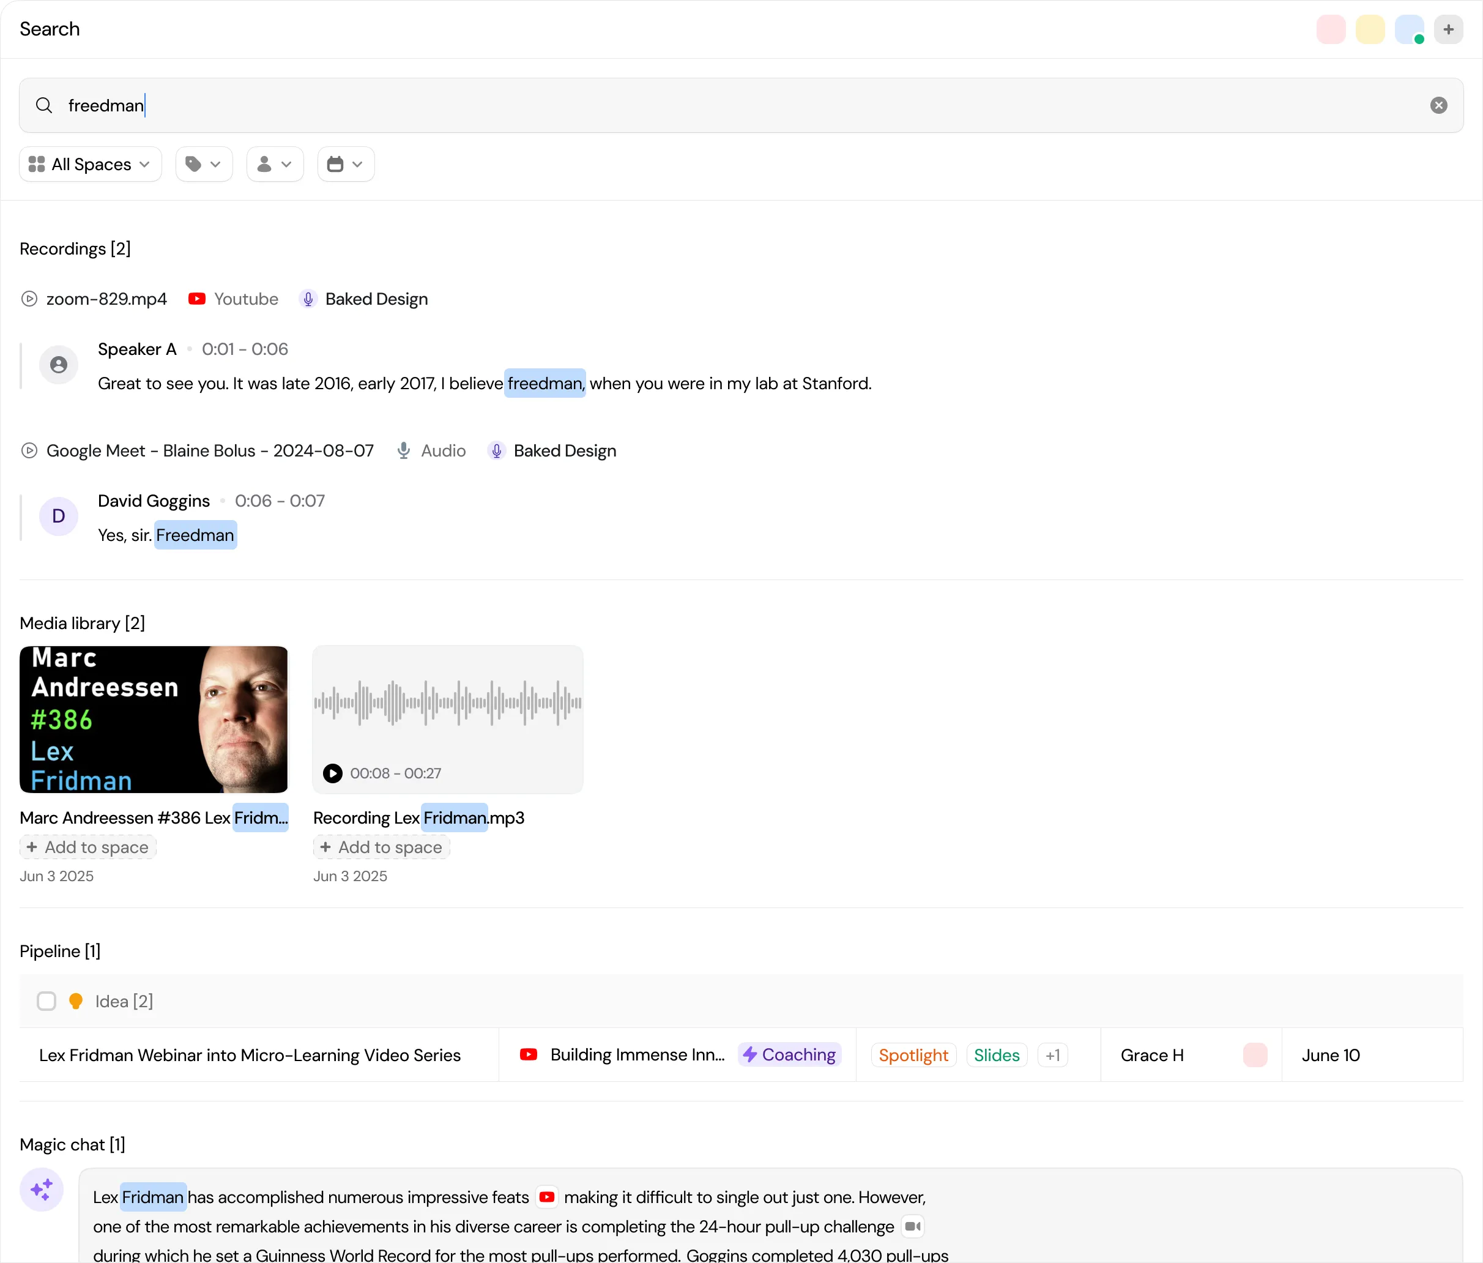Add Marc Andreessen video to space
This screenshot has height=1263, width=1483.
[x=88, y=847]
